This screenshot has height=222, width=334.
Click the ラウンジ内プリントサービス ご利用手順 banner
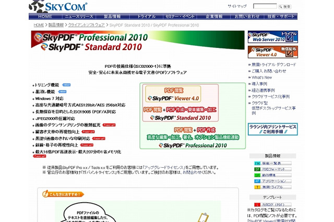coord(273,129)
